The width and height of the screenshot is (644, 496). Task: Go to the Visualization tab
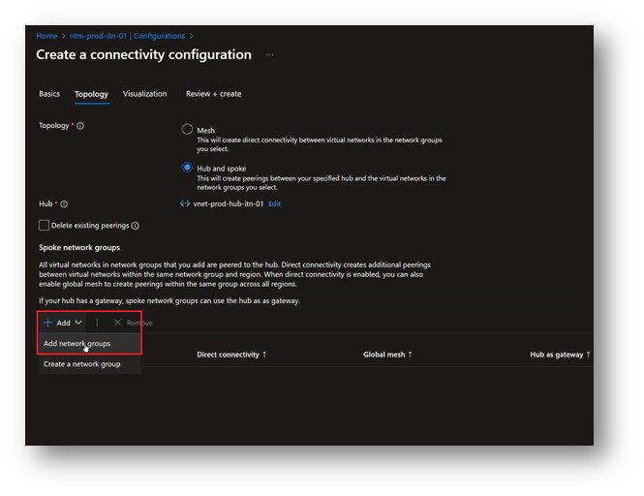(144, 94)
